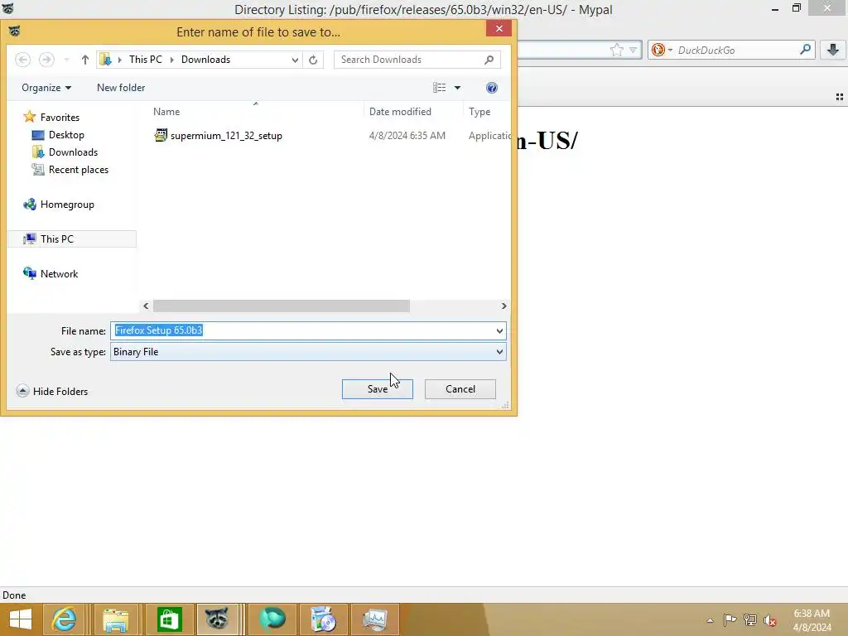Screen dimensions: 848x636
Task: Click the left scroll arrow of file list
Action: 146,306
